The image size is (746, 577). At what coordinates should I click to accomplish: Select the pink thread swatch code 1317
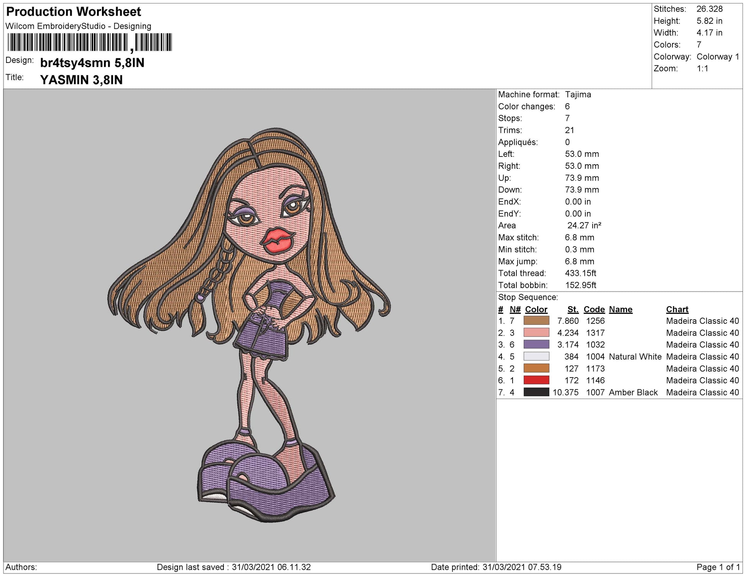pos(536,333)
